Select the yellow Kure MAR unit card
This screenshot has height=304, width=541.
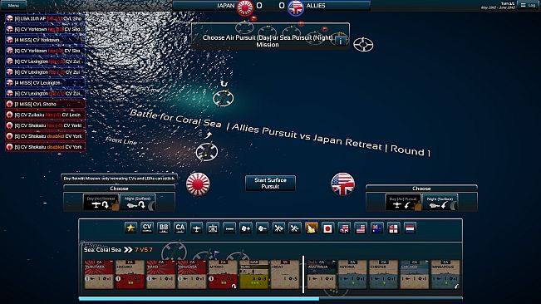click(254, 274)
